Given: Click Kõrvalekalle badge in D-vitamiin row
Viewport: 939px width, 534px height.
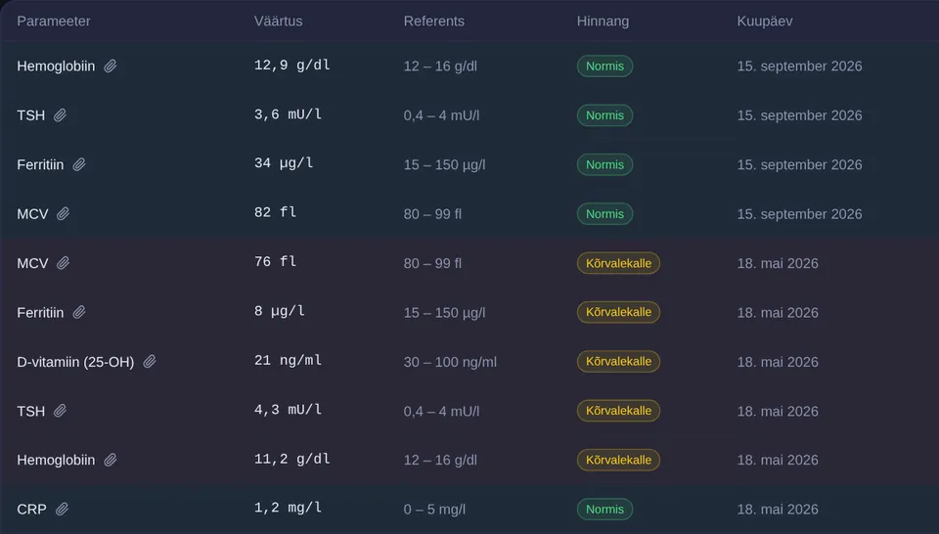Looking at the screenshot, I should (x=618, y=361).
